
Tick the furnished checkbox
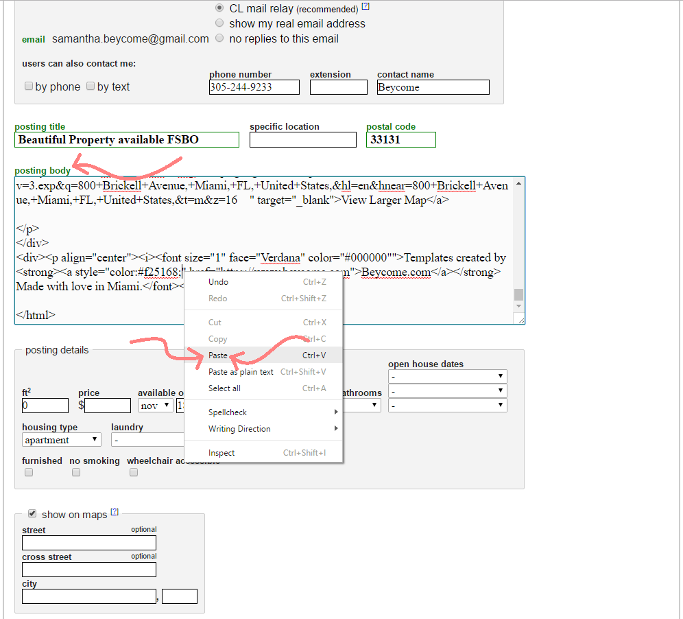tap(29, 472)
